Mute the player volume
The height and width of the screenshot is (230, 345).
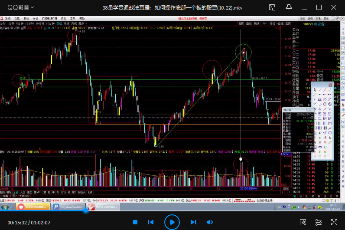click(x=210, y=222)
